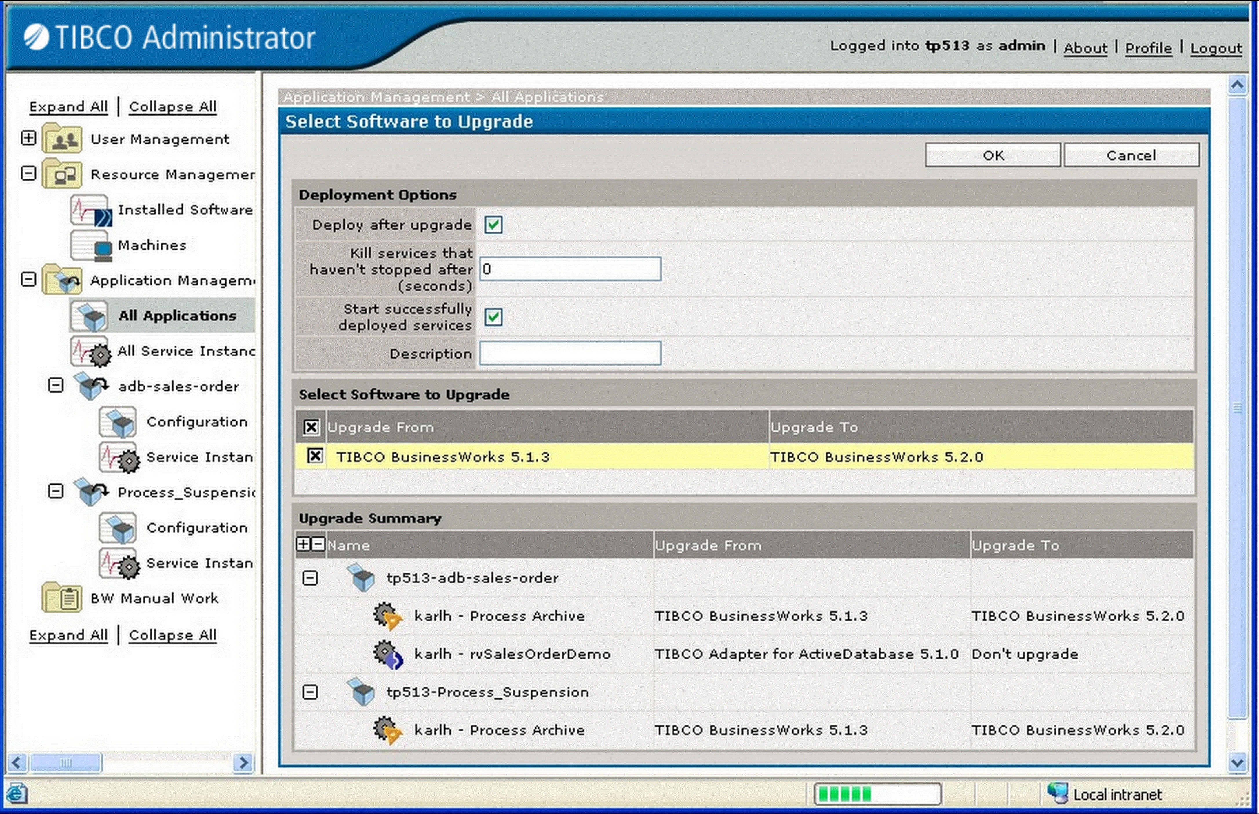Screen dimensions: 1259x814
Task: Click the Logout link
Action: pos(1216,48)
